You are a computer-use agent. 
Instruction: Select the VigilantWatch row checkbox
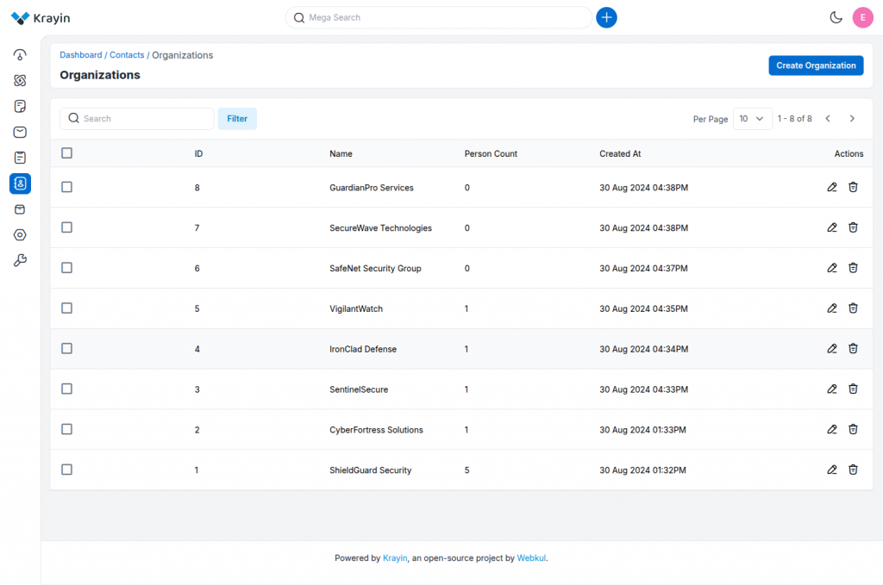pos(67,308)
